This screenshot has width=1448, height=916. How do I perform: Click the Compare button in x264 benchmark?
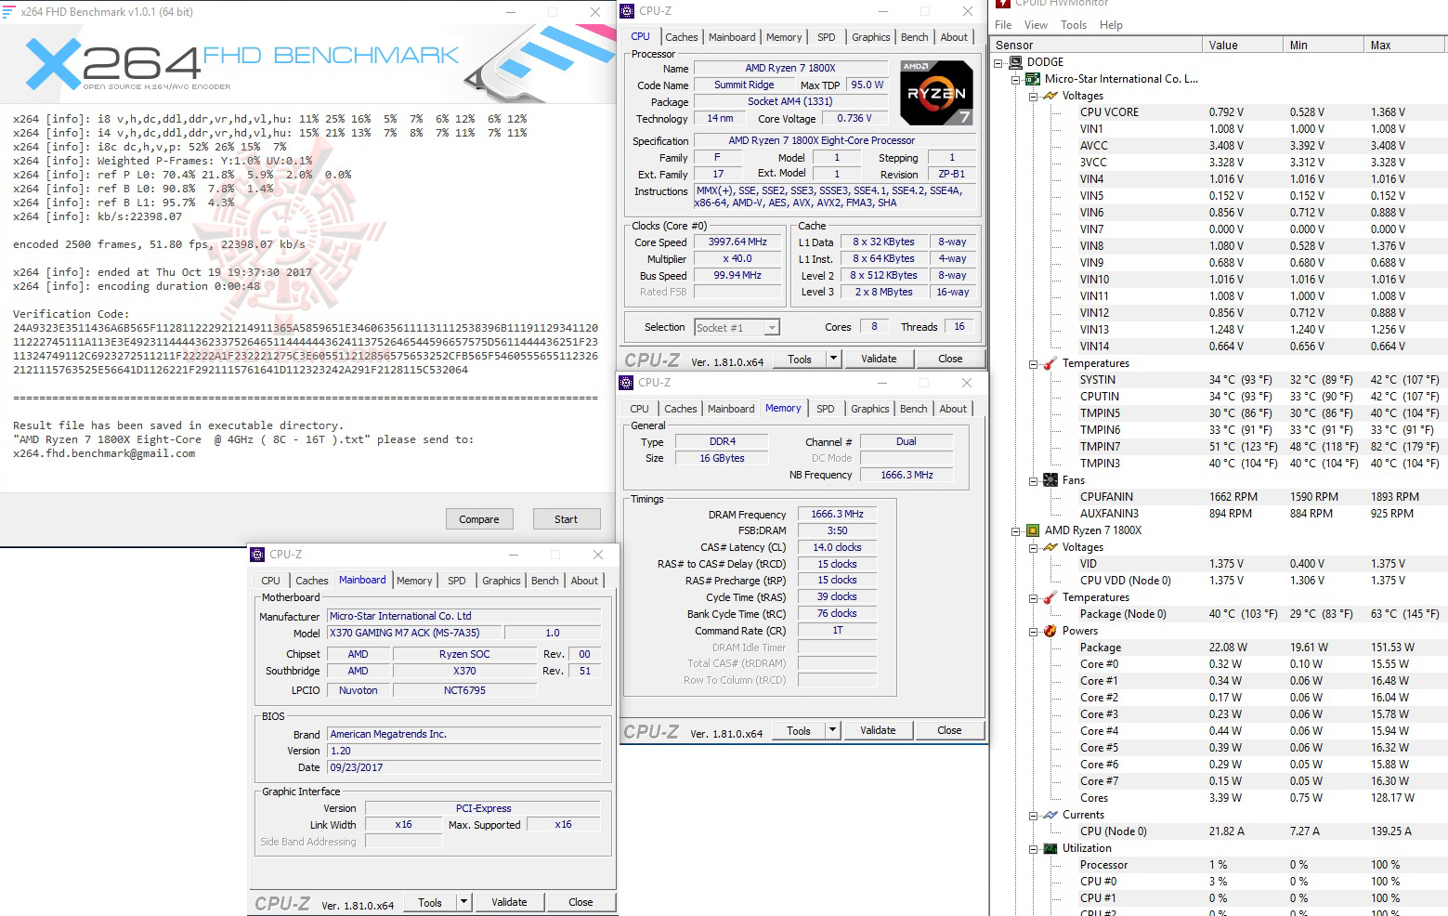tap(479, 518)
